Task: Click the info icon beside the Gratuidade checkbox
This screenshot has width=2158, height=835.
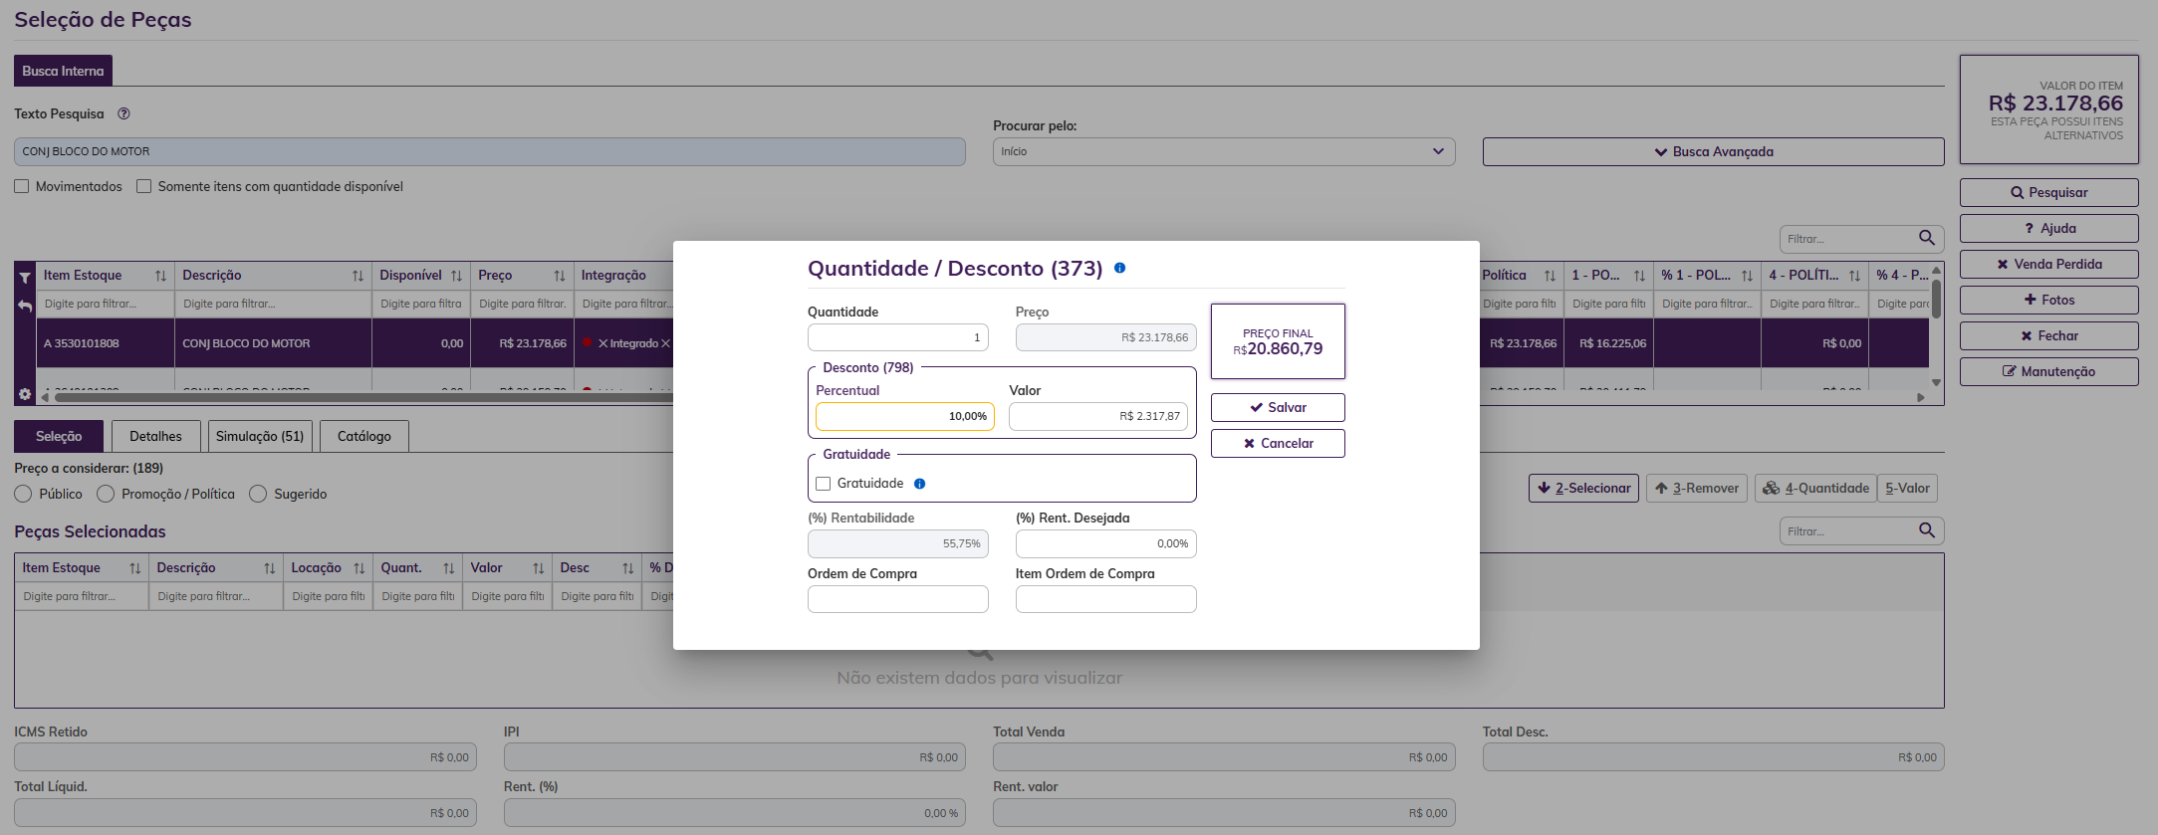Action: tap(919, 484)
